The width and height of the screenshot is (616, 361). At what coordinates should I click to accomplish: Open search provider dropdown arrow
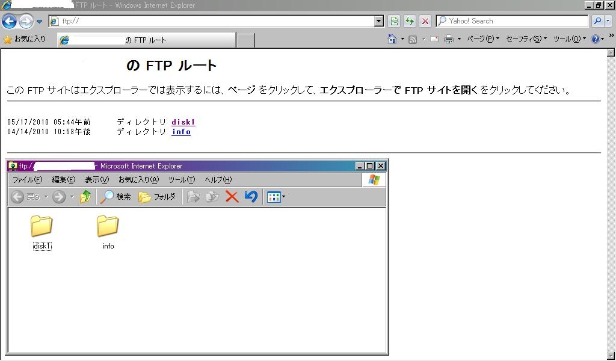tap(609, 21)
